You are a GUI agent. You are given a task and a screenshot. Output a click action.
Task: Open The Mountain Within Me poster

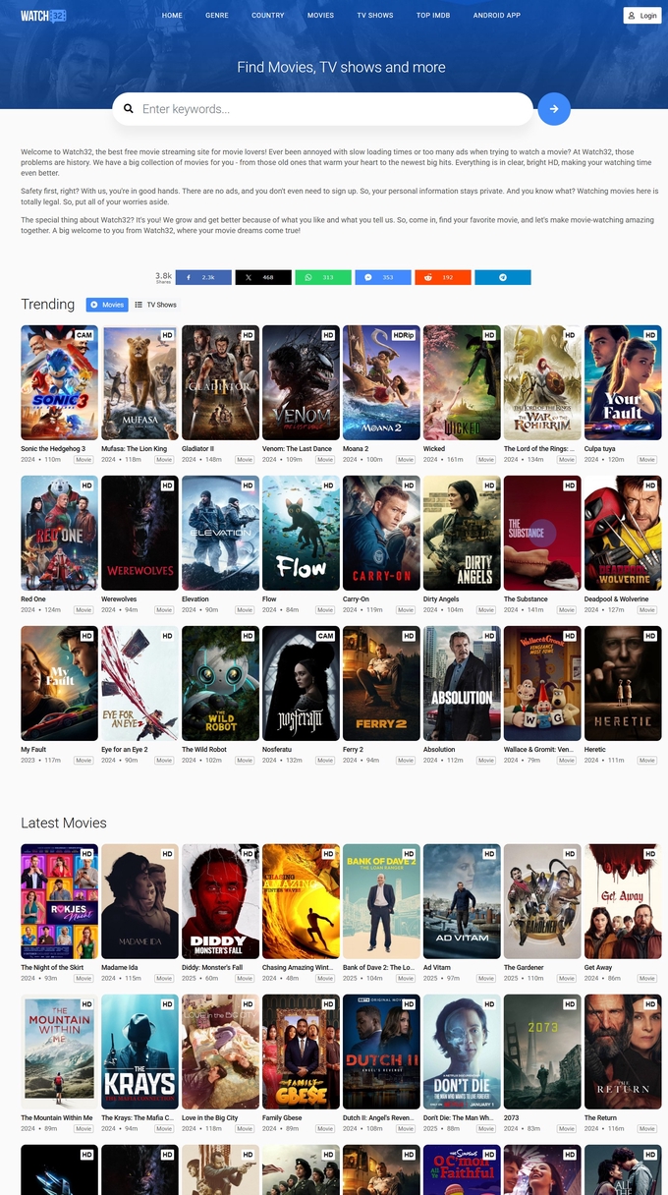click(x=59, y=1052)
